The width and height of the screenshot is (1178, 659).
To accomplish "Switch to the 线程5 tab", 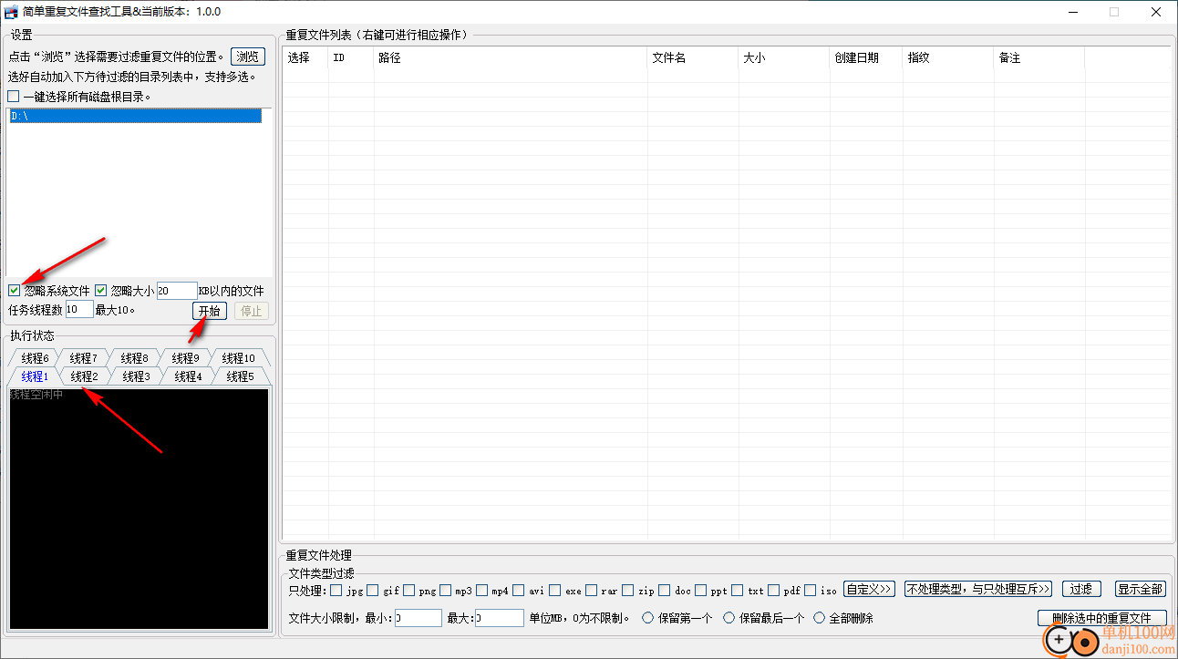I will [240, 376].
